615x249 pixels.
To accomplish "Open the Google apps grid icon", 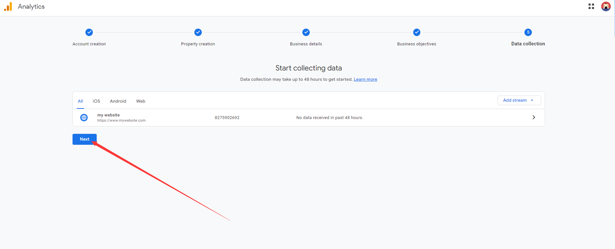I will point(591,6).
